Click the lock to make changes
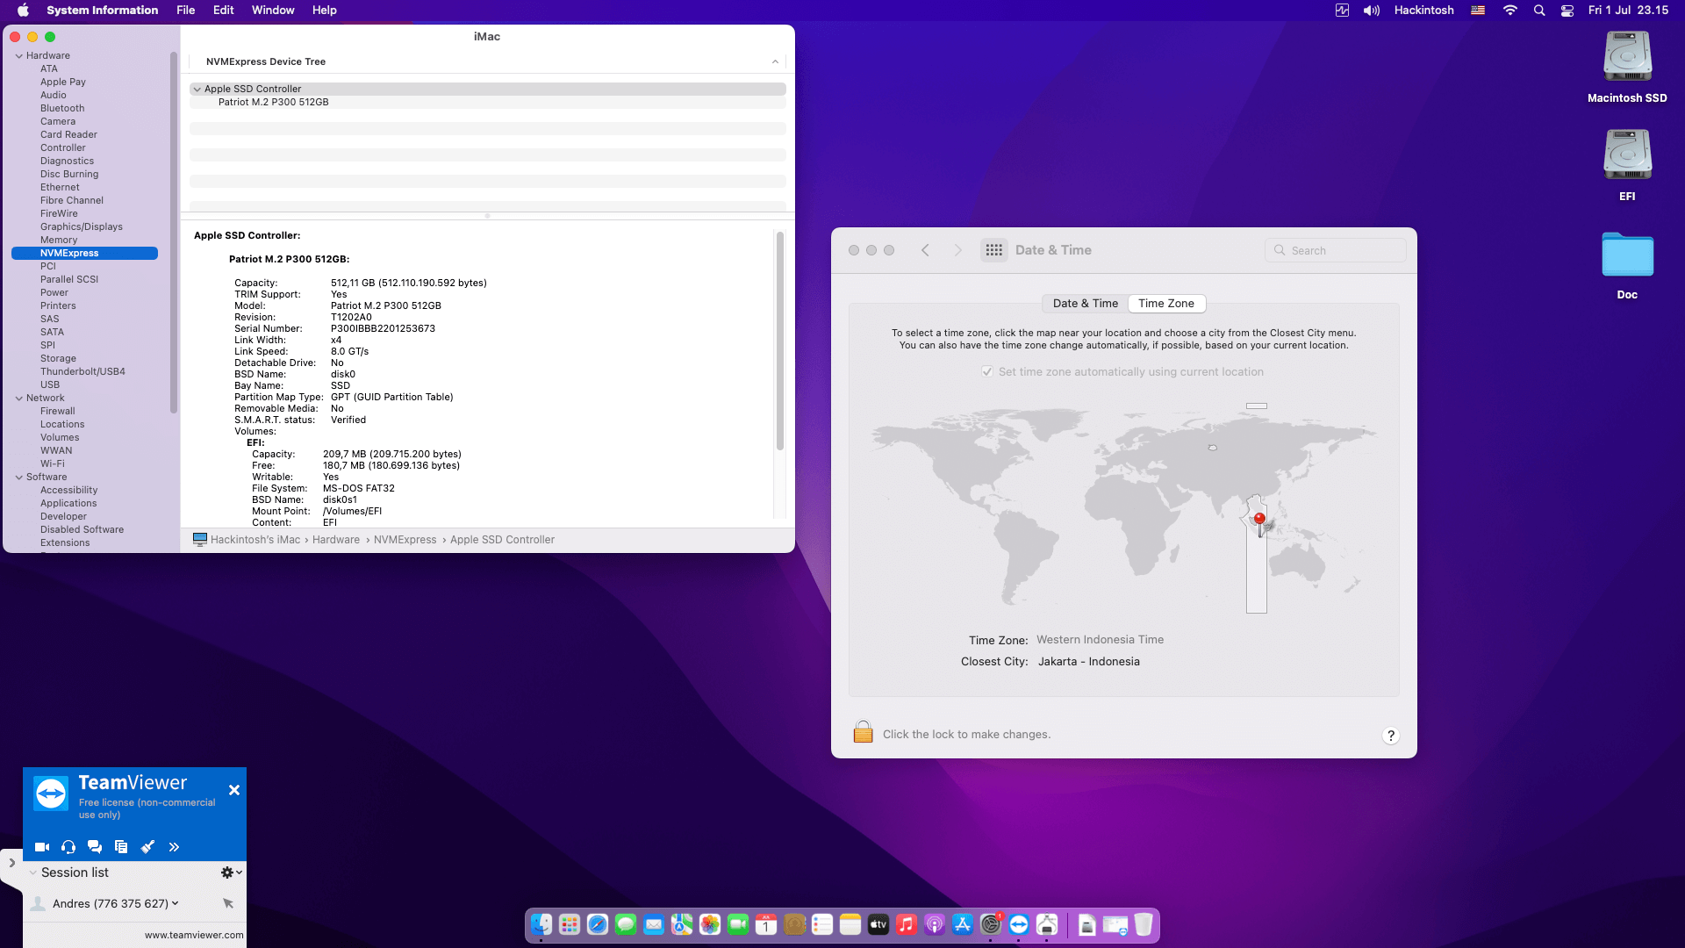Viewport: 1685px width, 948px height. coord(863,732)
